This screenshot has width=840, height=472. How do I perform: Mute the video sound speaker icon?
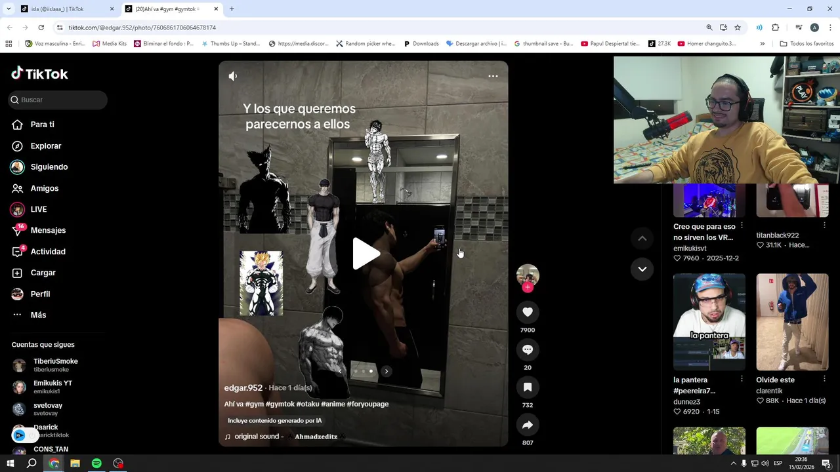[233, 76]
